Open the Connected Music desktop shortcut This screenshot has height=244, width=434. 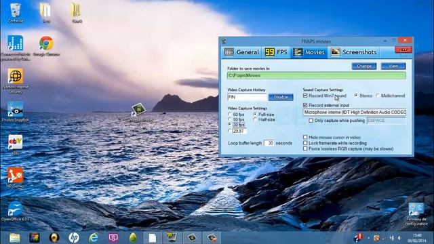(x=16, y=47)
